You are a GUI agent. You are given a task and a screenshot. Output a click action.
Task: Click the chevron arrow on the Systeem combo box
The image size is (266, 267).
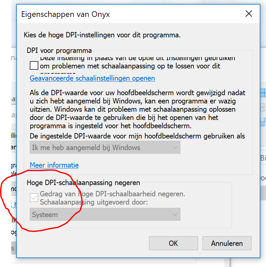tap(175, 214)
